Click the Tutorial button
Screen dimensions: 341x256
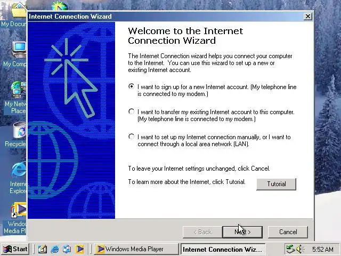277,184
